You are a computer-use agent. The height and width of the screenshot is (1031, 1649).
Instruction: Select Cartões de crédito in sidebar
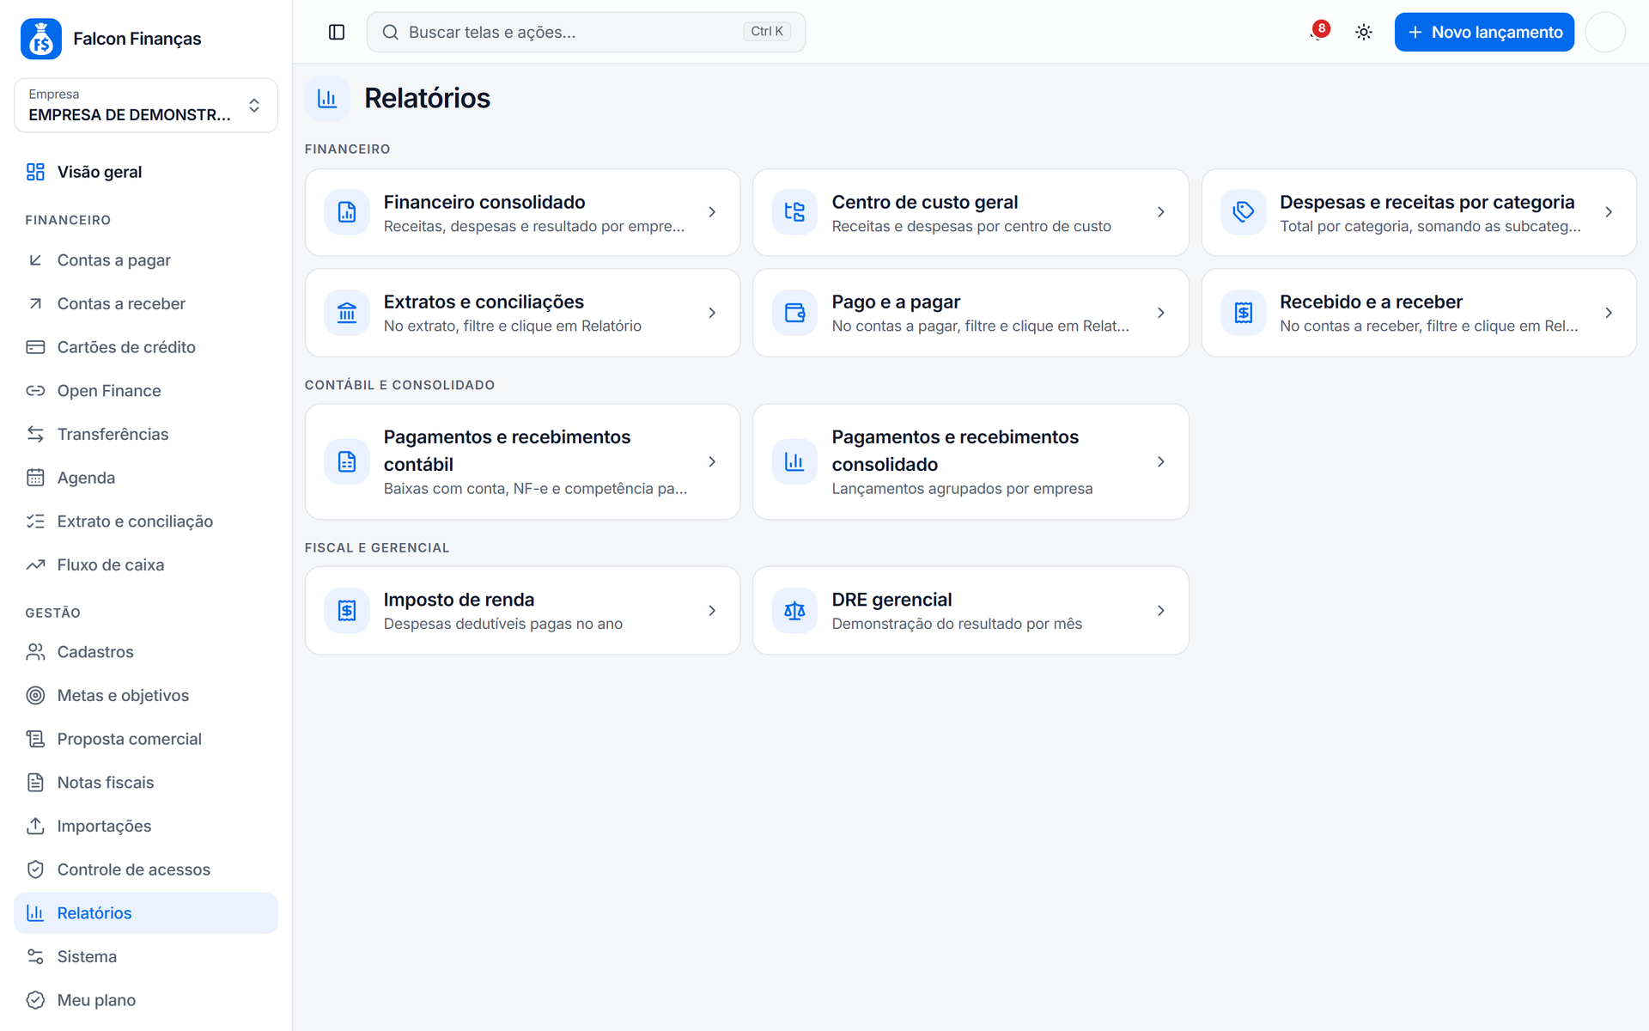146,347
